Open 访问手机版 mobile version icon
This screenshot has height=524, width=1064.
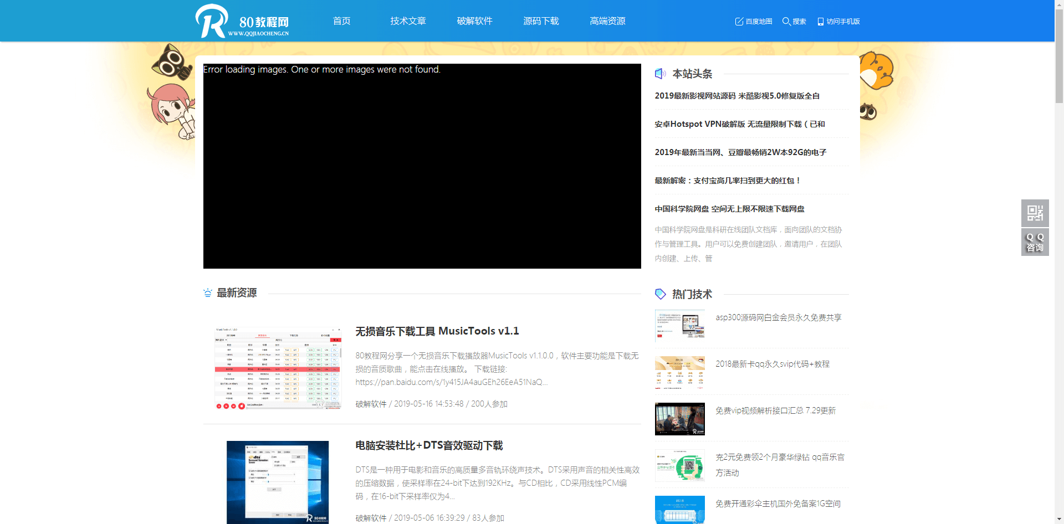(820, 22)
